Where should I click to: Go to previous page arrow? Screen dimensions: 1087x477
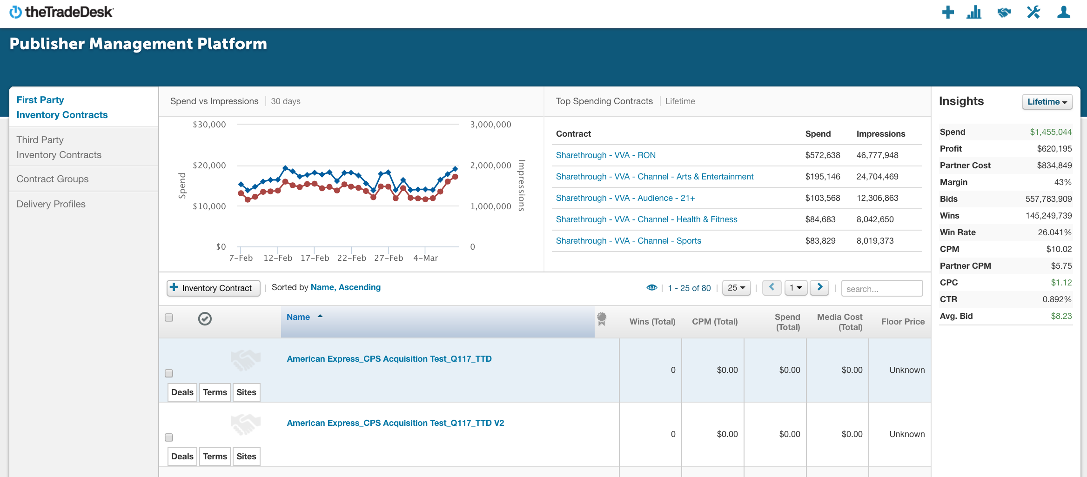(x=772, y=287)
